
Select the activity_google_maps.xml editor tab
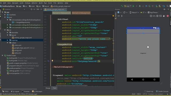tap(55, 10)
